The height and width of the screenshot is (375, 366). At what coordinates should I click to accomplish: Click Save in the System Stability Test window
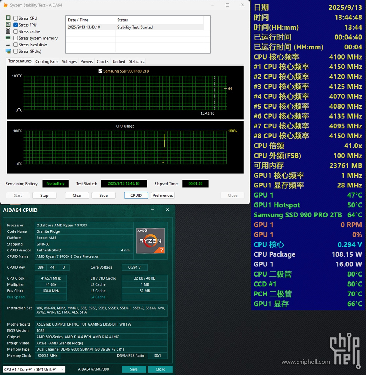pos(103,195)
